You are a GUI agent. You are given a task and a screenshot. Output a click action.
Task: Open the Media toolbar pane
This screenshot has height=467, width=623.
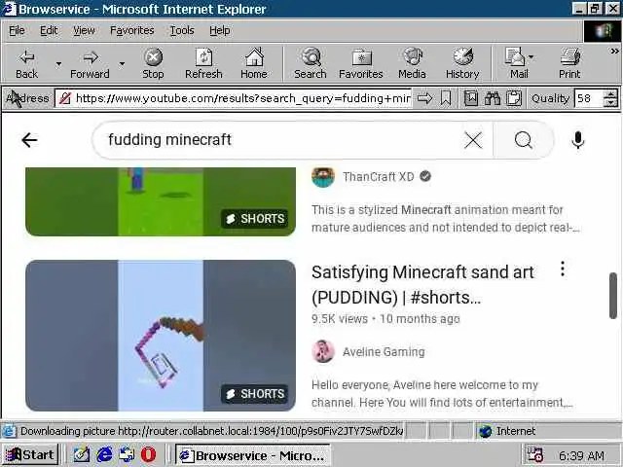click(x=412, y=64)
